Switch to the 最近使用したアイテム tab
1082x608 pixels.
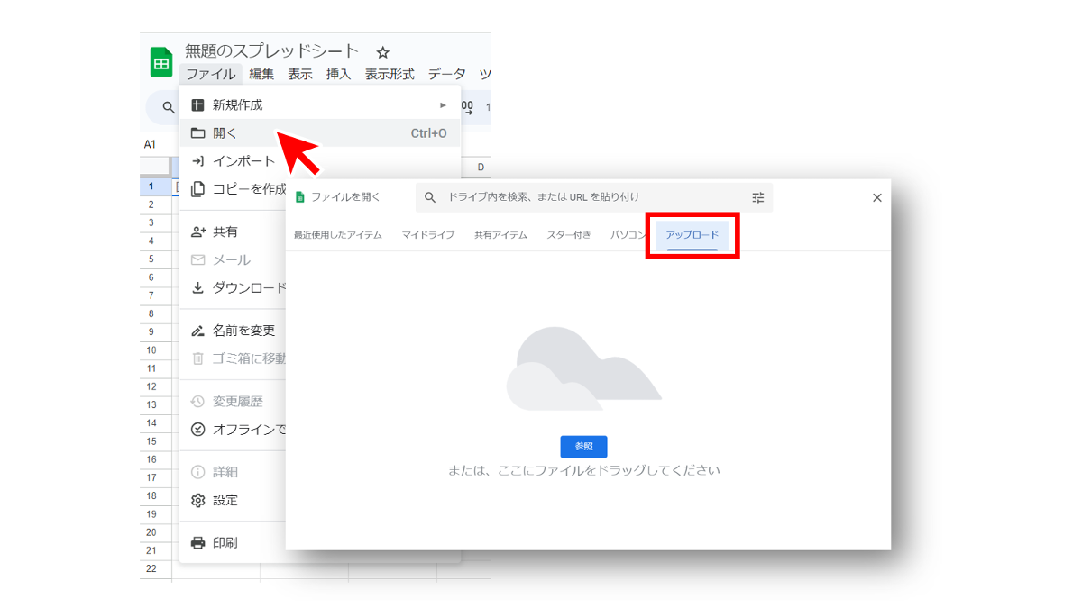coord(338,235)
